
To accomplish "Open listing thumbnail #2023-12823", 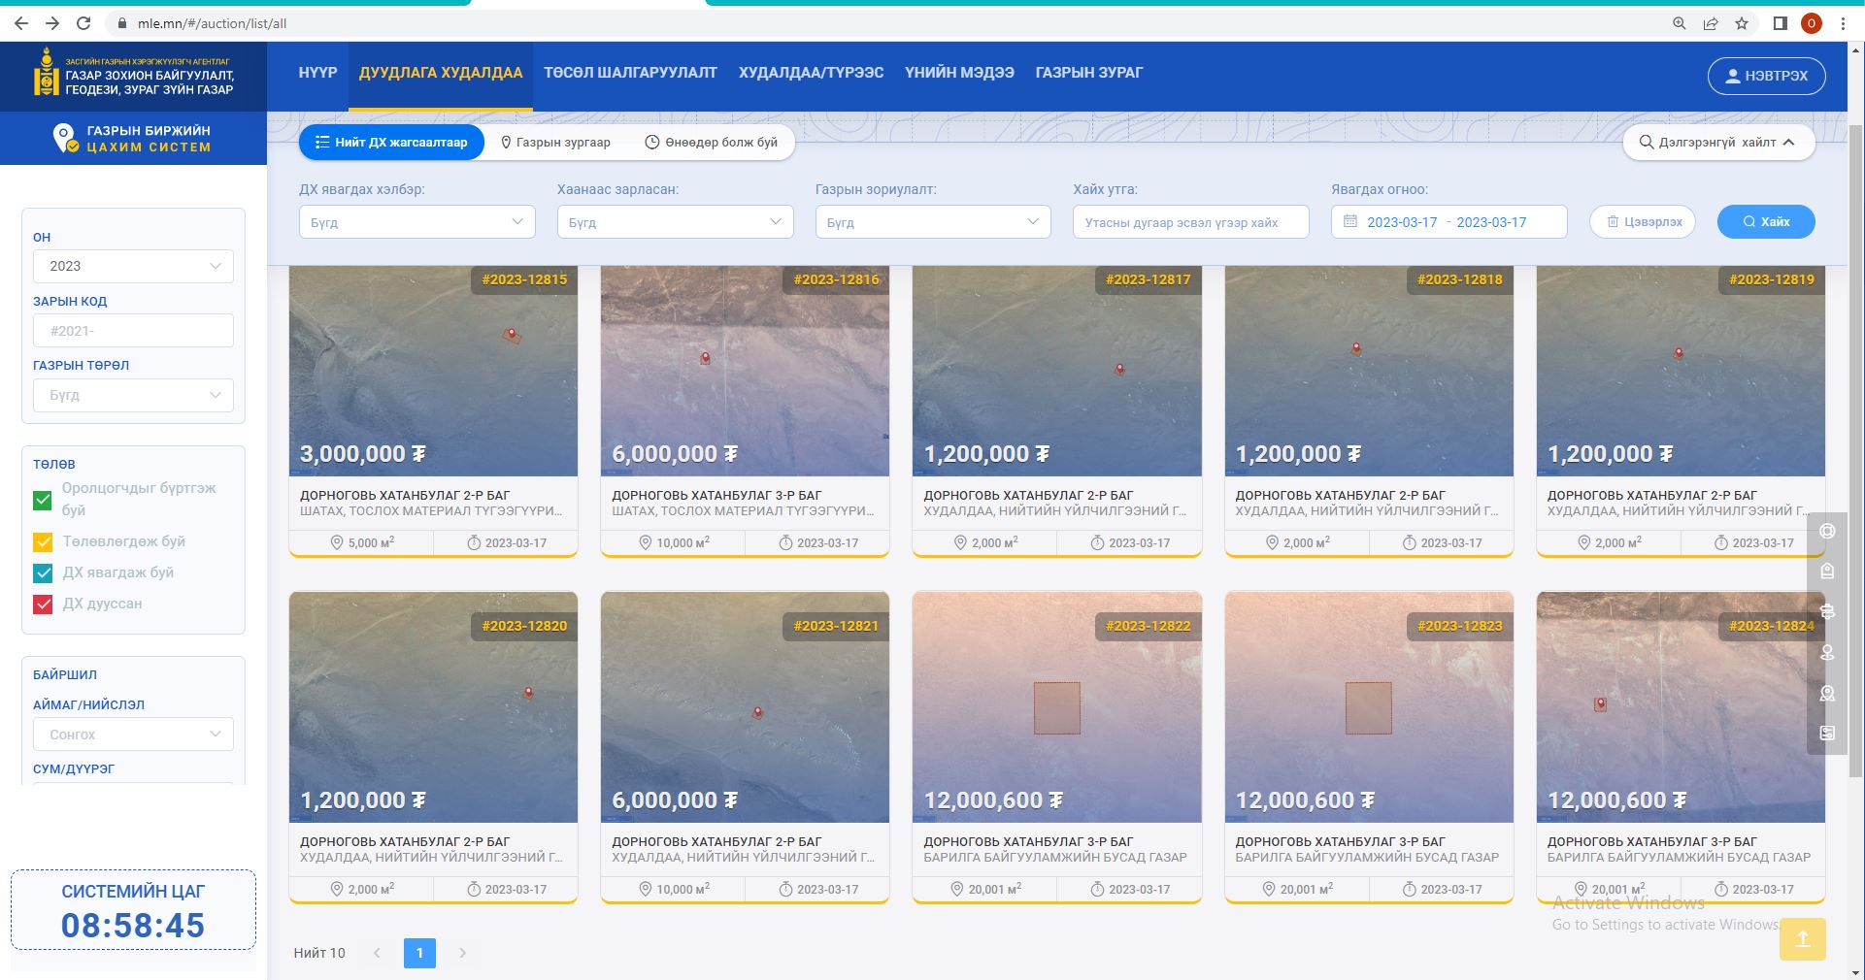I will [x=1369, y=707].
